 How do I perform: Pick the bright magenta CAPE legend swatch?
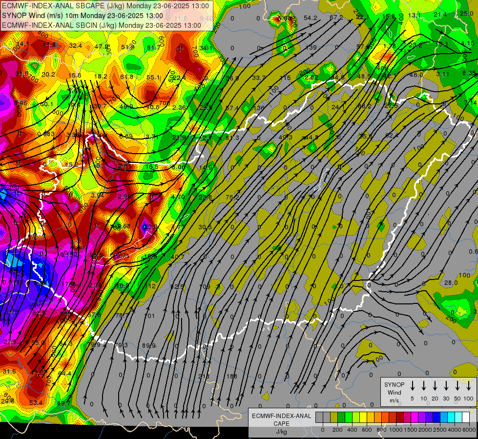tap(415, 418)
